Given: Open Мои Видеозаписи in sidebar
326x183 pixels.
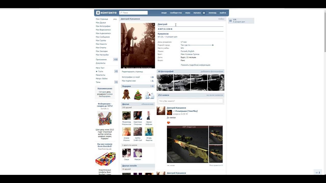Looking at the screenshot, I should [x=103, y=30].
